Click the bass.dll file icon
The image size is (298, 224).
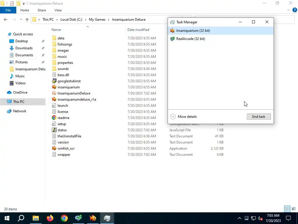pyautogui.click(x=54, y=75)
